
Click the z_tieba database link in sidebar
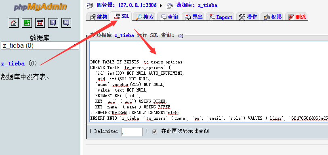pos(13,64)
